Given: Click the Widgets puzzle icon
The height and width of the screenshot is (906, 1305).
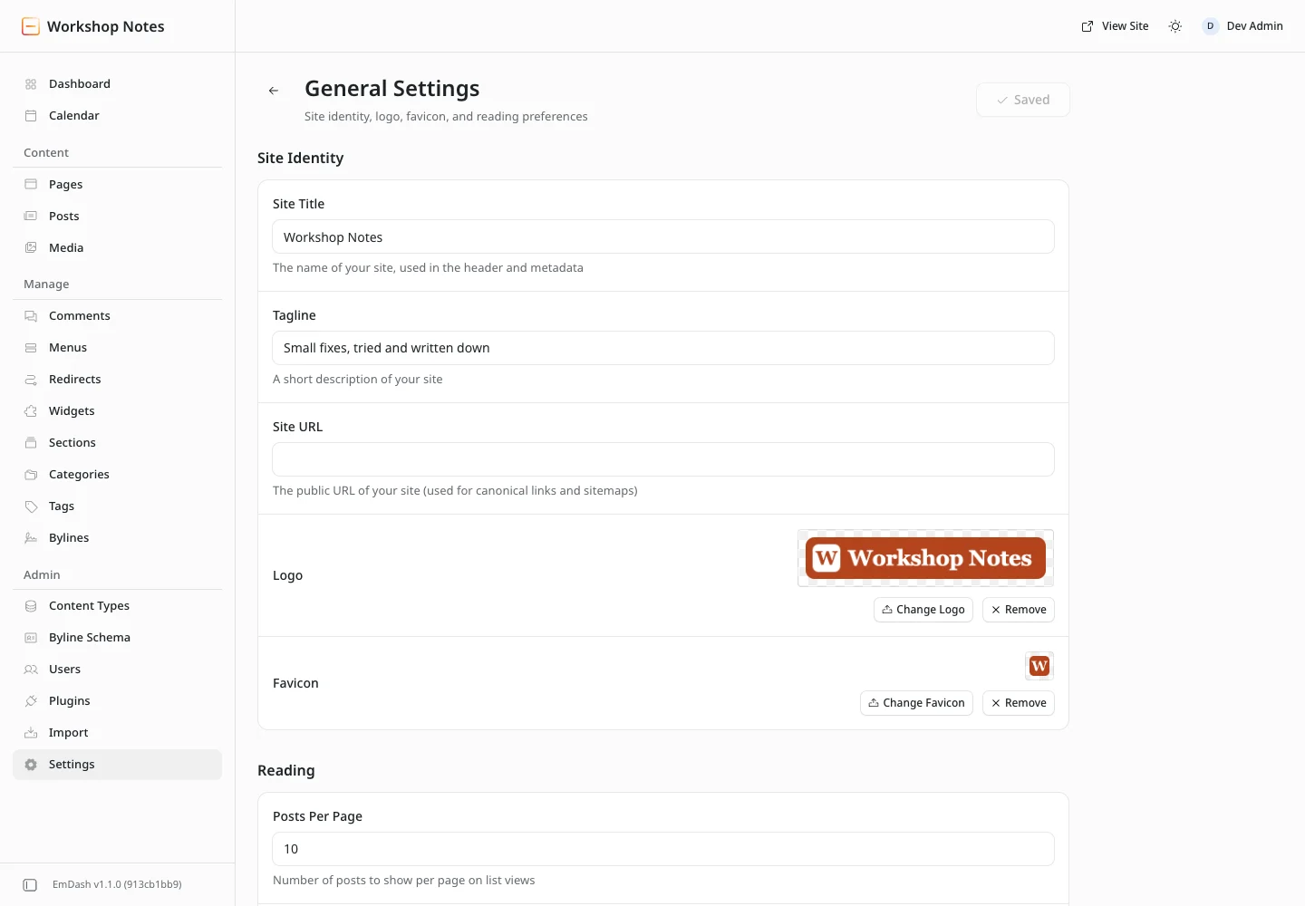Looking at the screenshot, I should coord(31,411).
